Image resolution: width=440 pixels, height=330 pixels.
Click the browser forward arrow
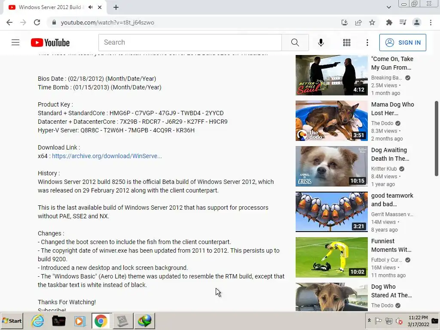click(23, 22)
